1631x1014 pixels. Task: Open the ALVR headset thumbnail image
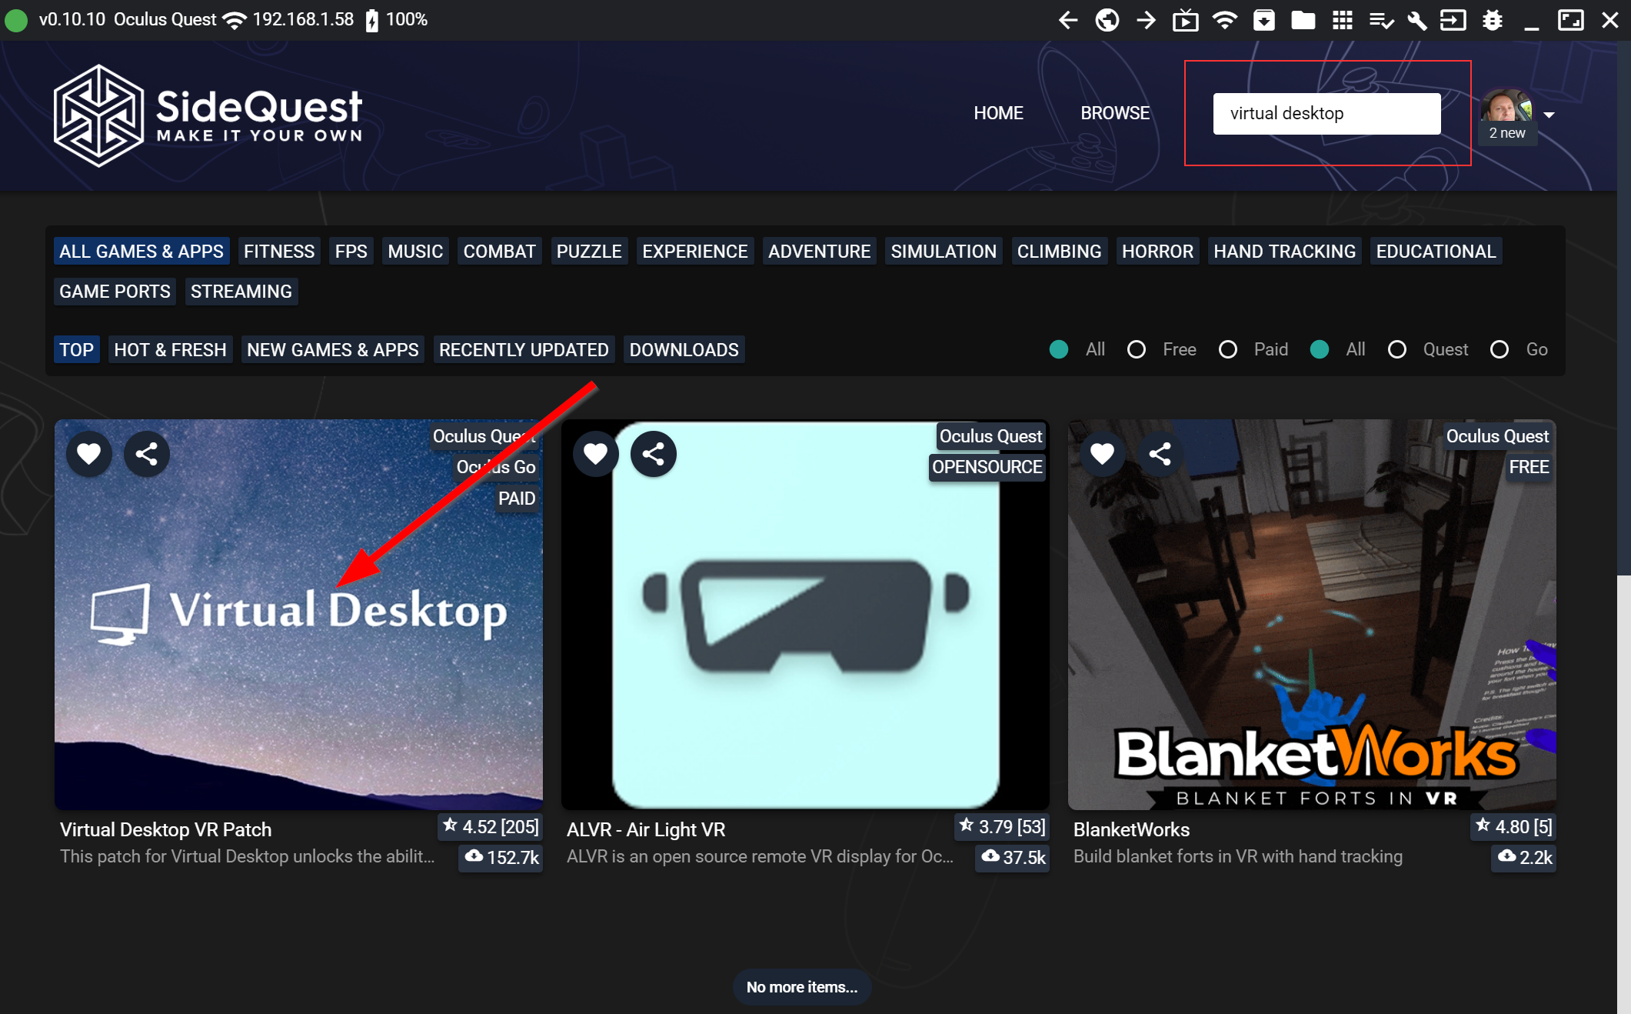(x=805, y=614)
